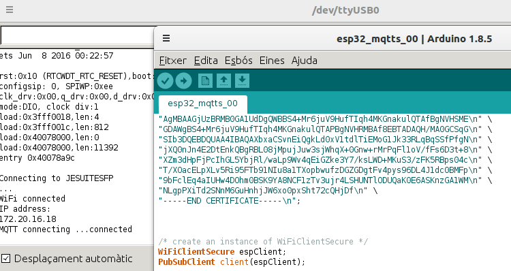
Task: Click 'load:0x40078000,len:11392' serial line
Action: point(59,148)
